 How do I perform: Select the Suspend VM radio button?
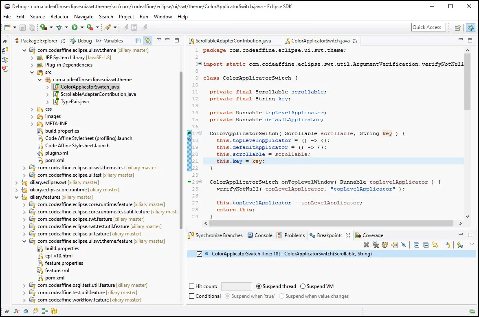point(303,286)
